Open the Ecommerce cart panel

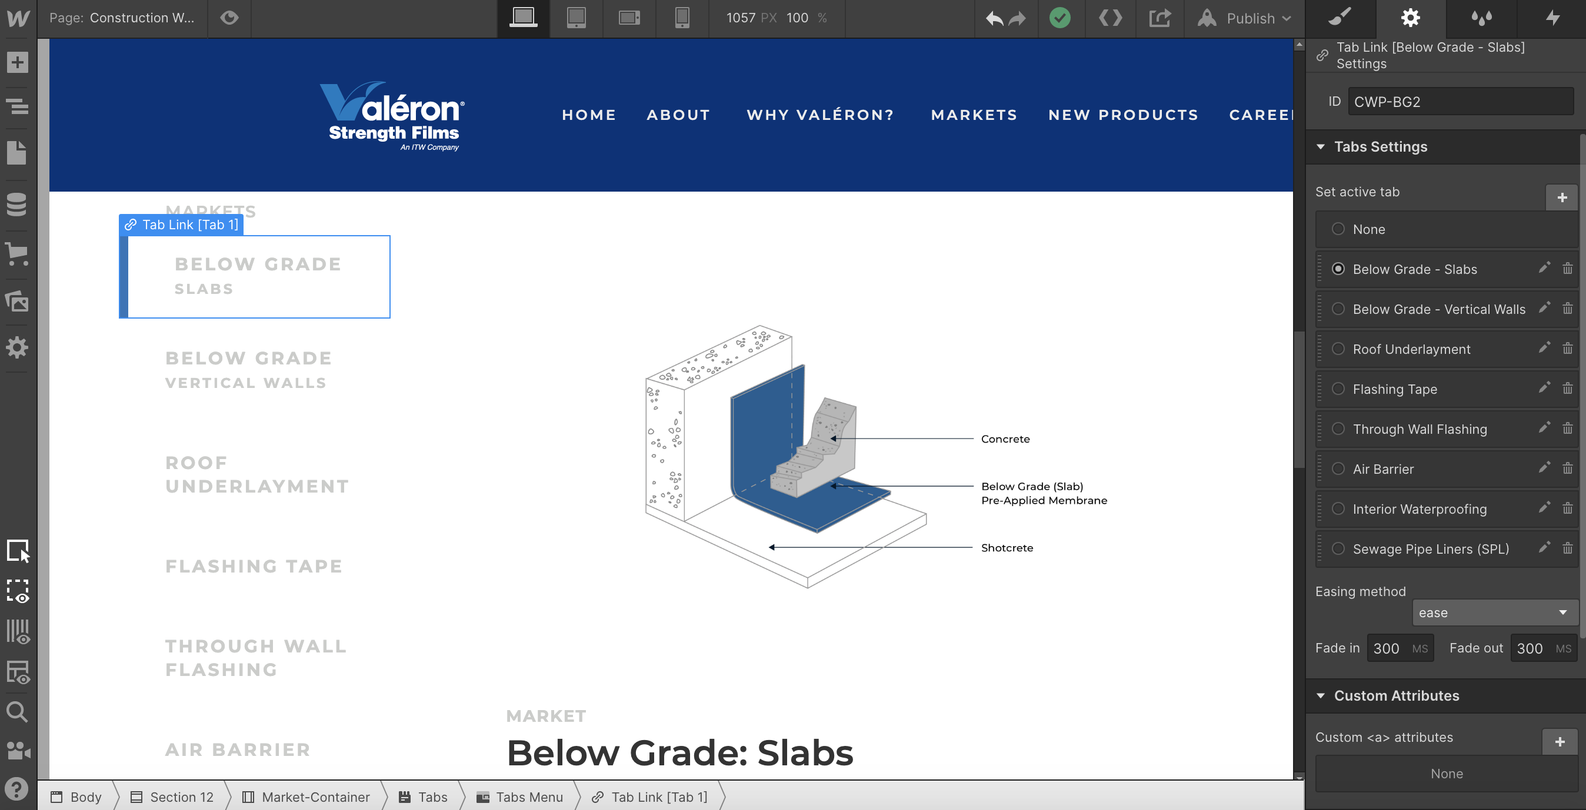tap(17, 253)
